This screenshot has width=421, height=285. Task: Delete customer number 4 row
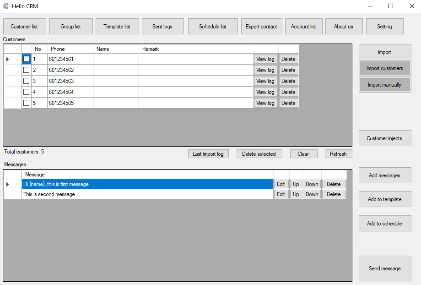tap(288, 92)
